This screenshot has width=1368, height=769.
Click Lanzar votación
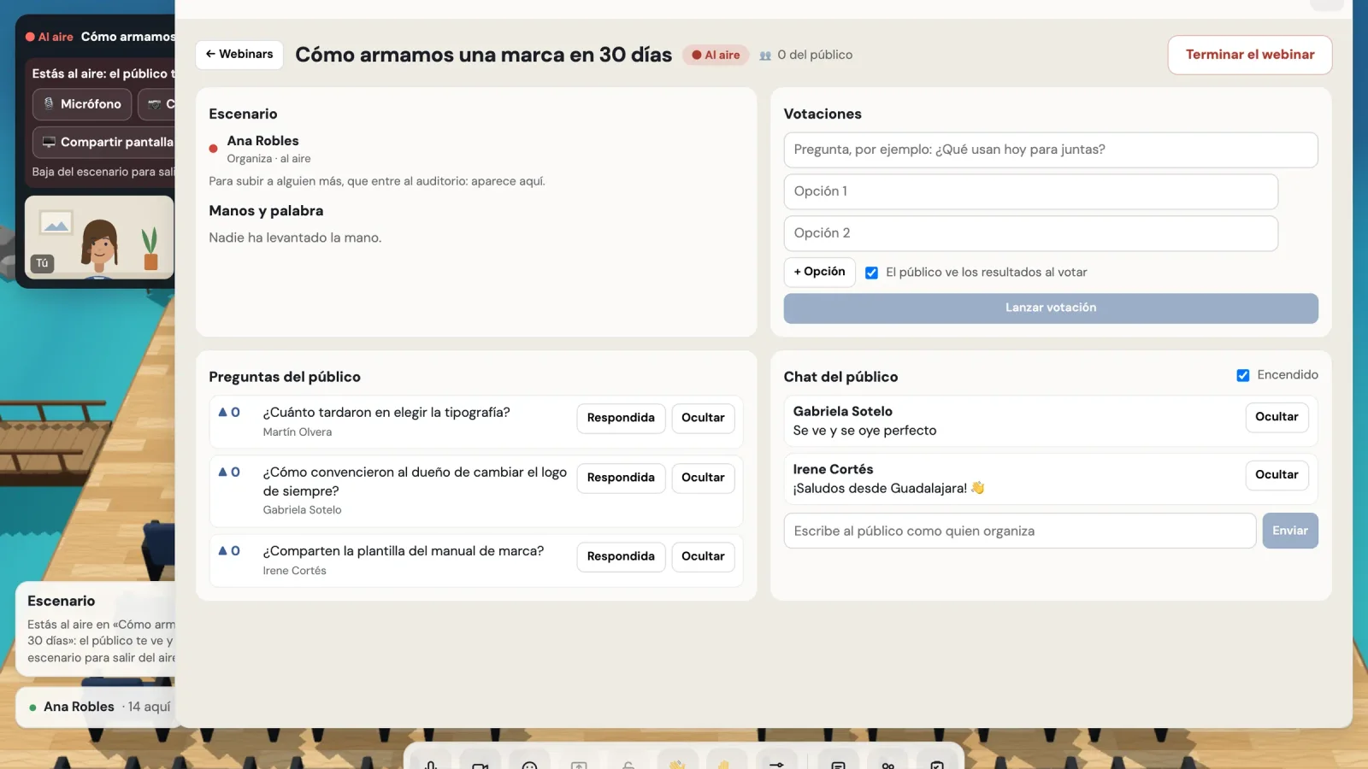[1050, 308]
